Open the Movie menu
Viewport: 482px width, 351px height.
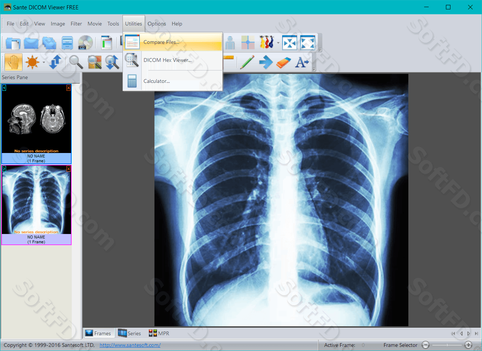[95, 24]
